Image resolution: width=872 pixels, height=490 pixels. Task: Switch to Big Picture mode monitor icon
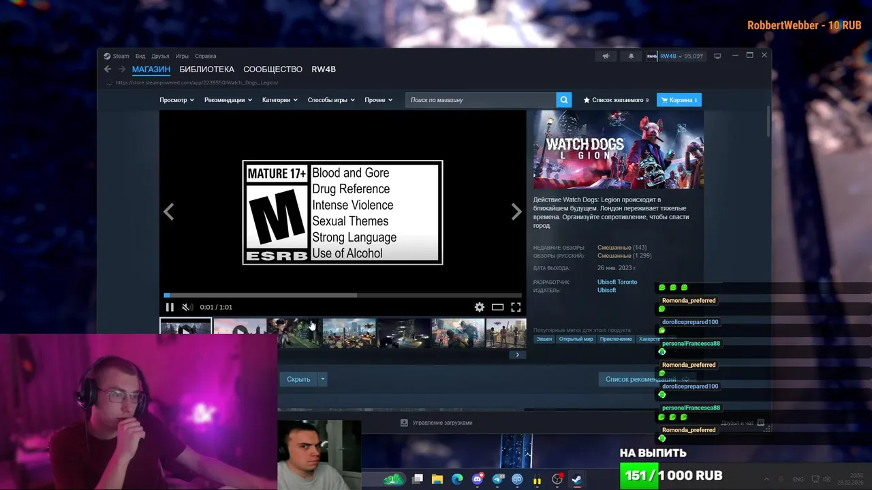(717, 56)
